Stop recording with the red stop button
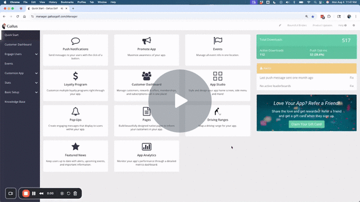360x202 pixels. pos(26,194)
